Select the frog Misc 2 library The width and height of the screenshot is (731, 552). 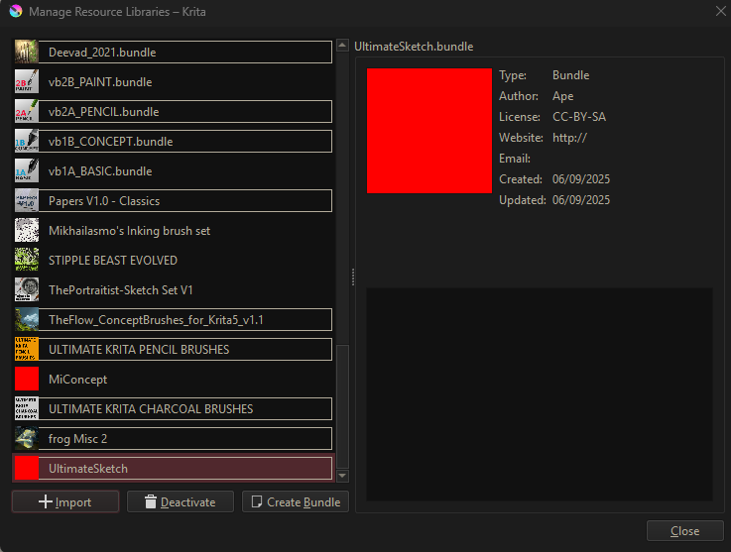click(173, 438)
